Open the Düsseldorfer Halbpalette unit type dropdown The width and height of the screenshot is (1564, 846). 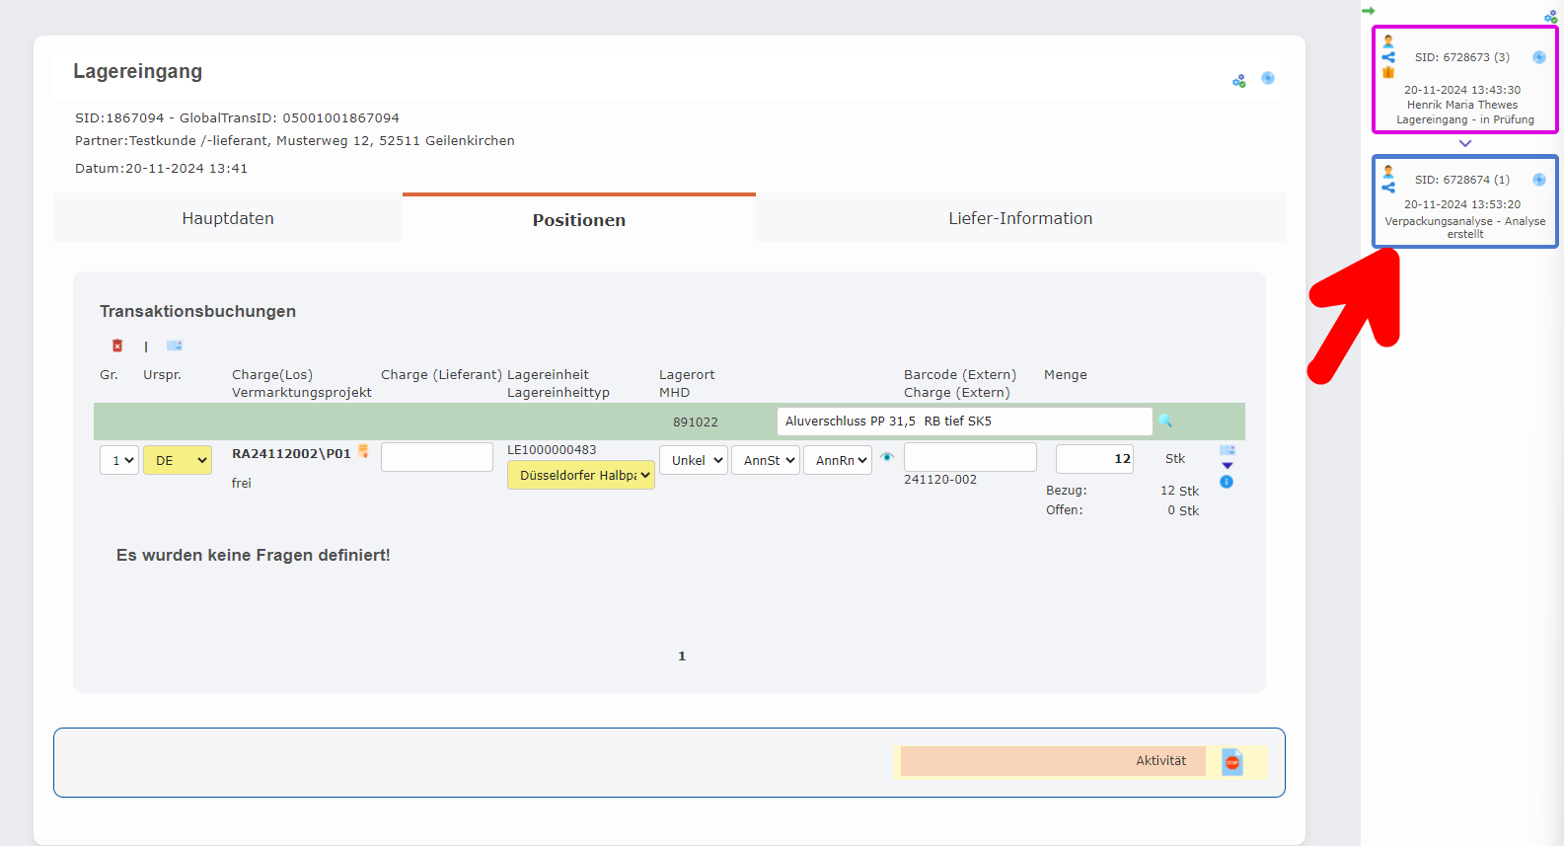point(581,475)
